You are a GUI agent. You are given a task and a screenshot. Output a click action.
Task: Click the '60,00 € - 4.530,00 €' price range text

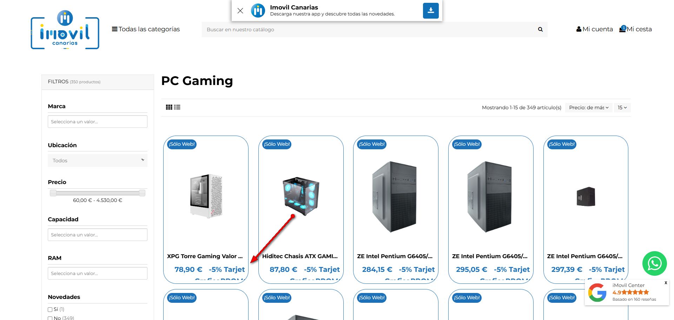point(98,200)
